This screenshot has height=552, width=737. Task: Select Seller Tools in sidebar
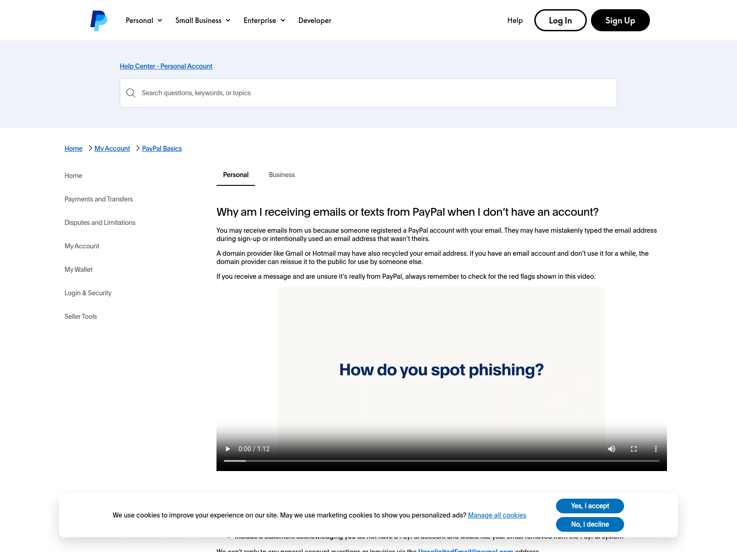[81, 316]
